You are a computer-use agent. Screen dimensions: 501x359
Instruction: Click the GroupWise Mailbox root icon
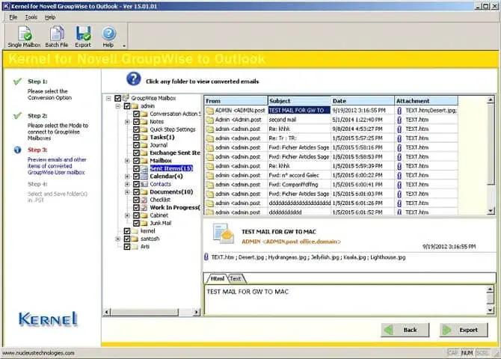(x=126, y=97)
